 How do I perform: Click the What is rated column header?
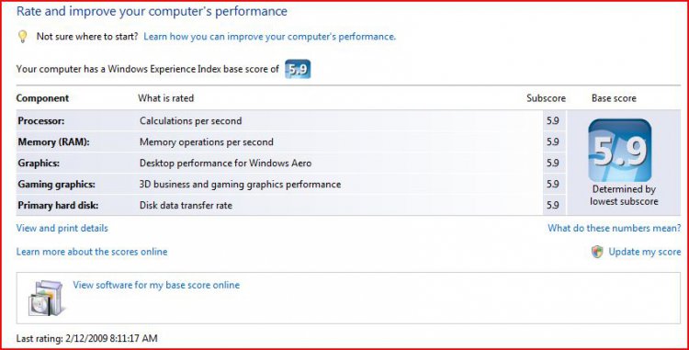pos(165,98)
